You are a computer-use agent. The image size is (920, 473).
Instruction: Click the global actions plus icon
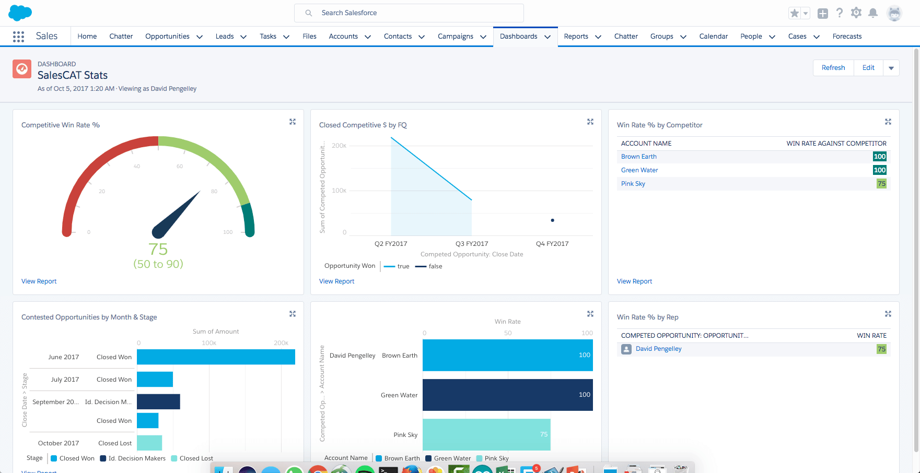point(822,13)
